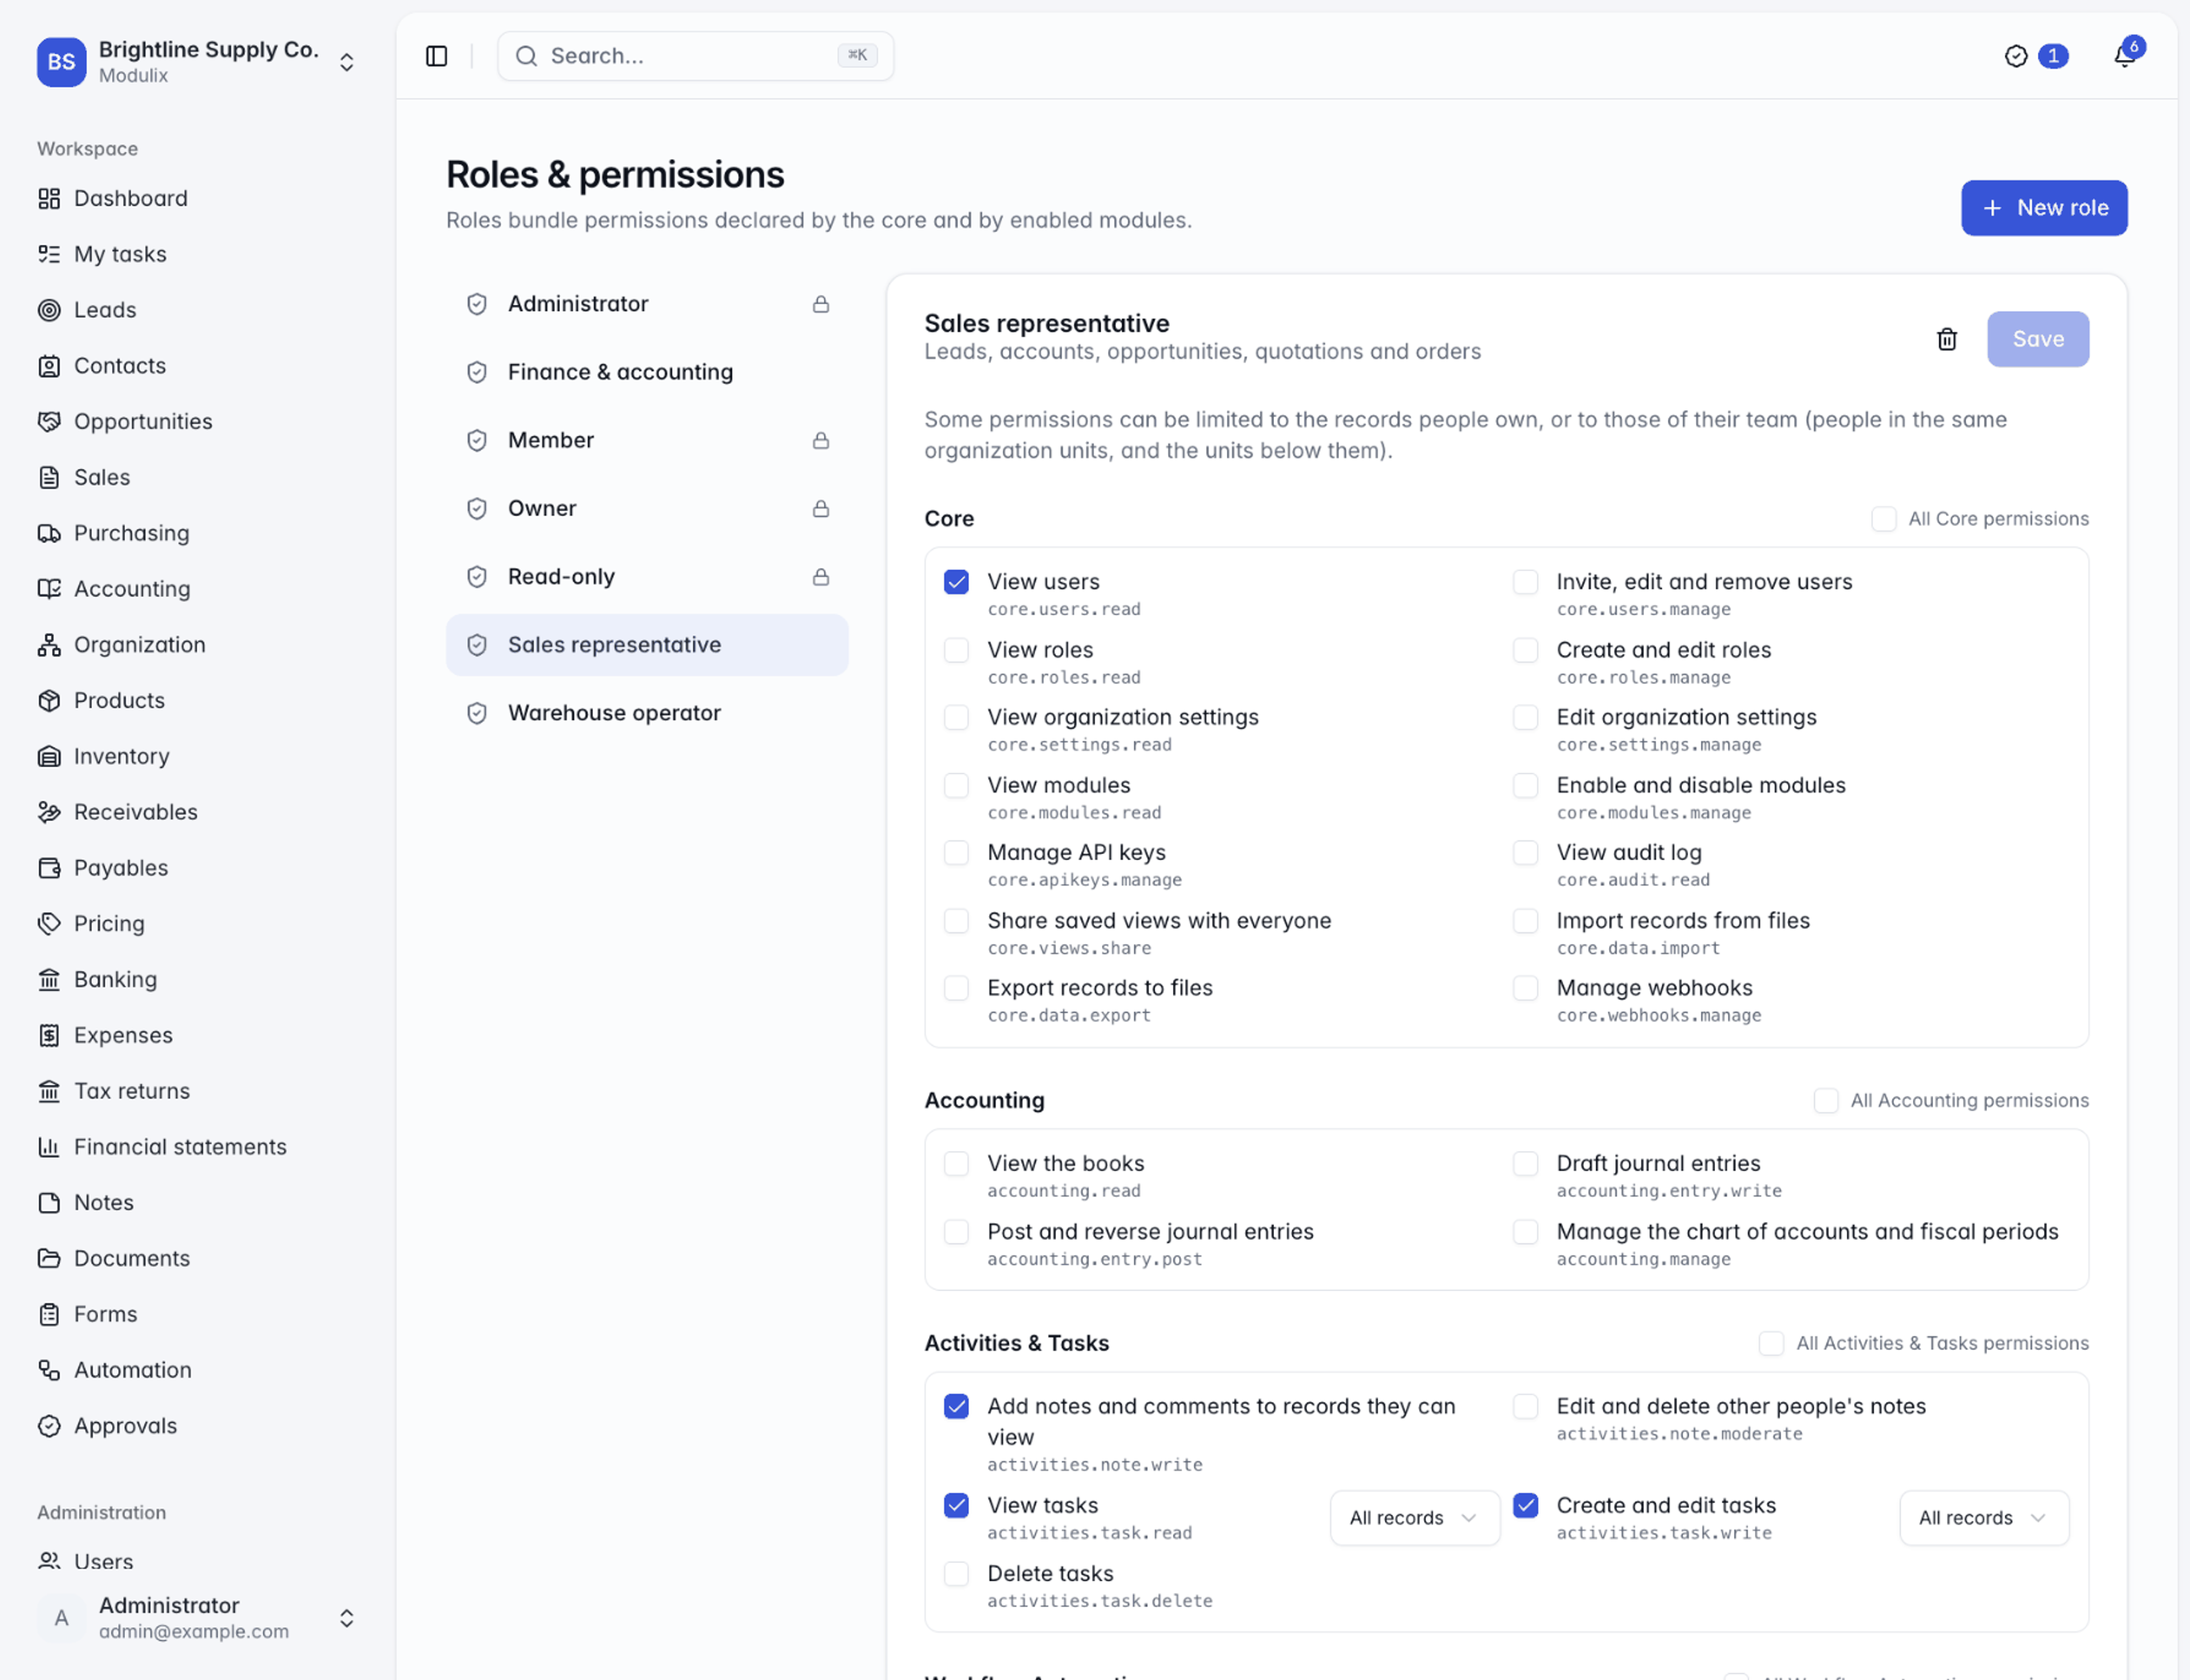The width and height of the screenshot is (2190, 1680).
Task: Open the notifications bell
Action: click(x=2124, y=56)
